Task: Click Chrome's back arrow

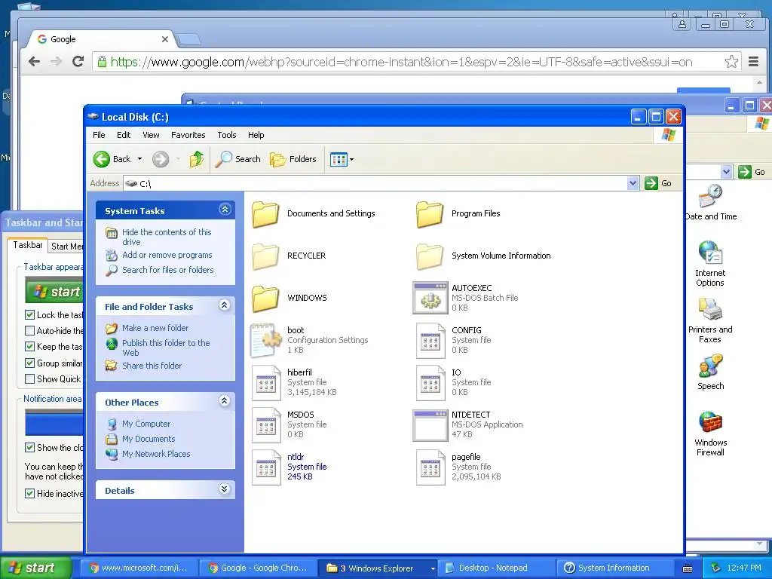Action: point(34,62)
